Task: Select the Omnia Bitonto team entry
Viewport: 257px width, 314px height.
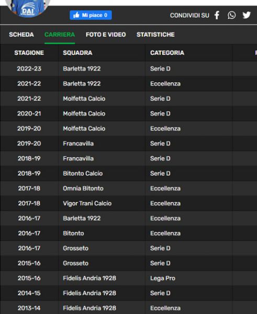Action: [x=83, y=188]
